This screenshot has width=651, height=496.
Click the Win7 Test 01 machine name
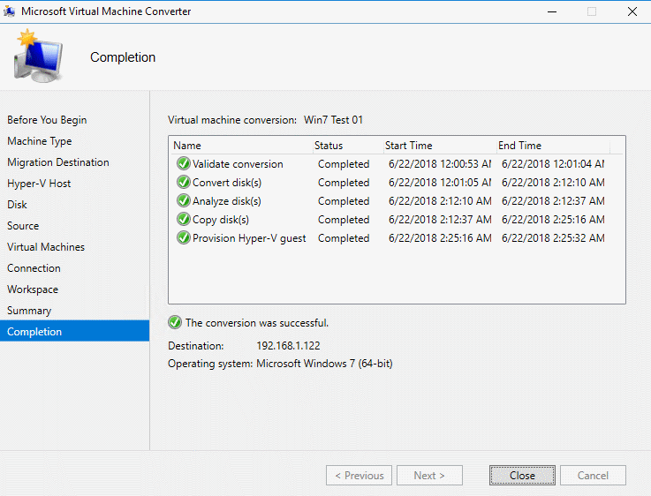tap(333, 120)
